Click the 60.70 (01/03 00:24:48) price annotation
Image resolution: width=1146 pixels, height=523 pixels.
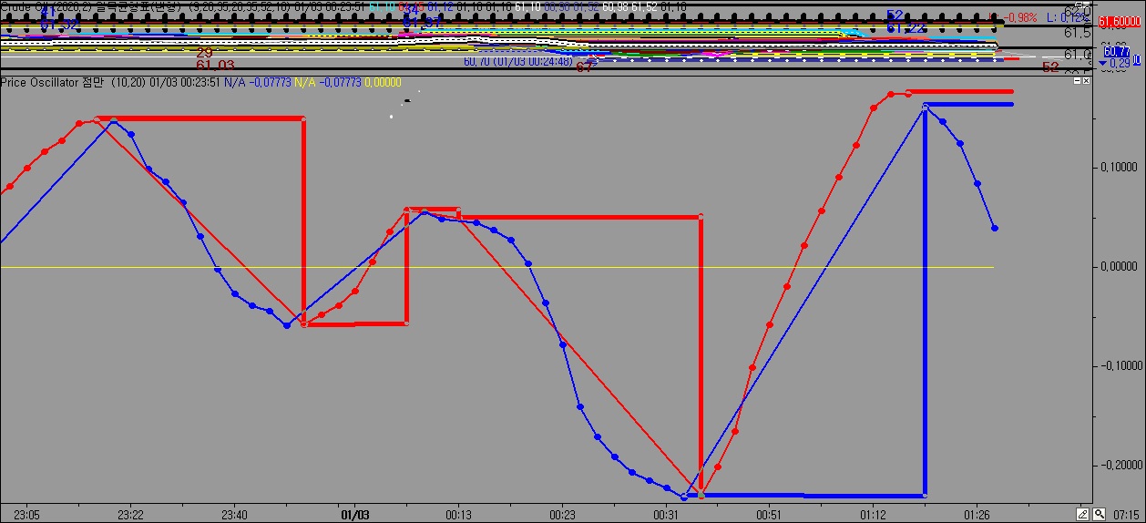click(517, 62)
